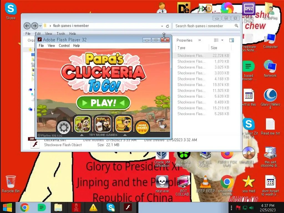
Task: Click the search magnifier icon in Explorer
Action: pos(236,26)
